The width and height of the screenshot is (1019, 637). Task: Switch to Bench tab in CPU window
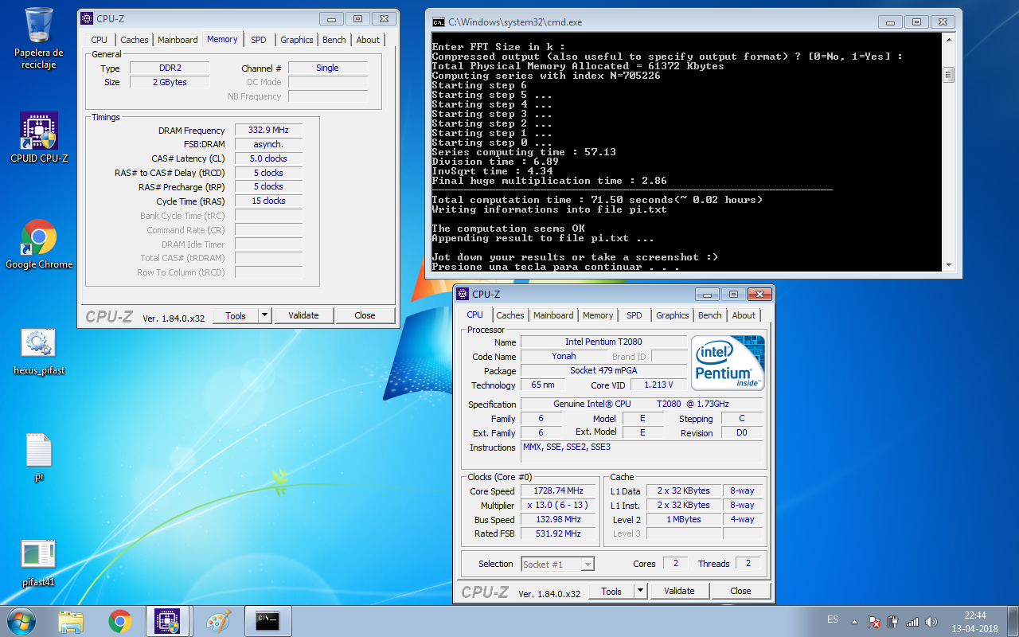pos(710,315)
